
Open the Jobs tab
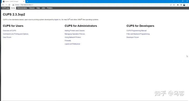click(x=43, y=8)
